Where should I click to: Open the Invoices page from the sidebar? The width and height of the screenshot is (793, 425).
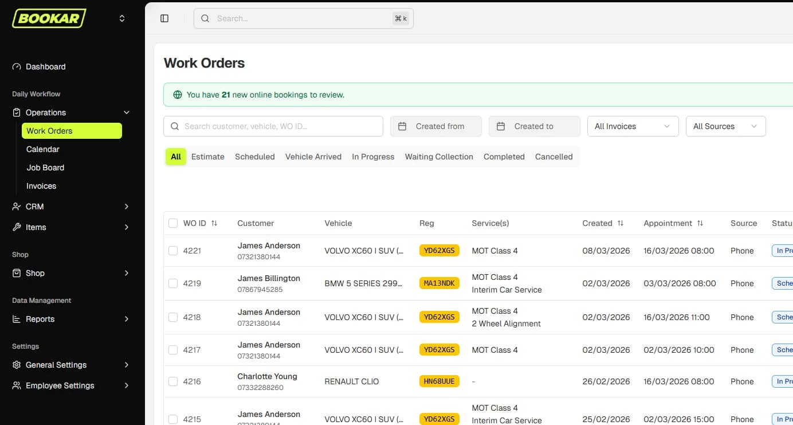pos(41,186)
